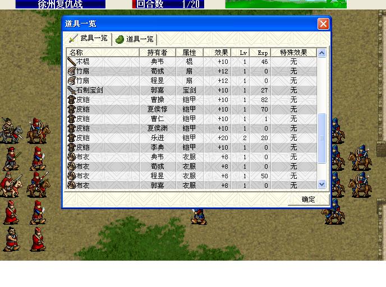Click the green pouch icon on 道具一览 tab
The height and width of the screenshot is (287, 386).
(x=120, y=39)
